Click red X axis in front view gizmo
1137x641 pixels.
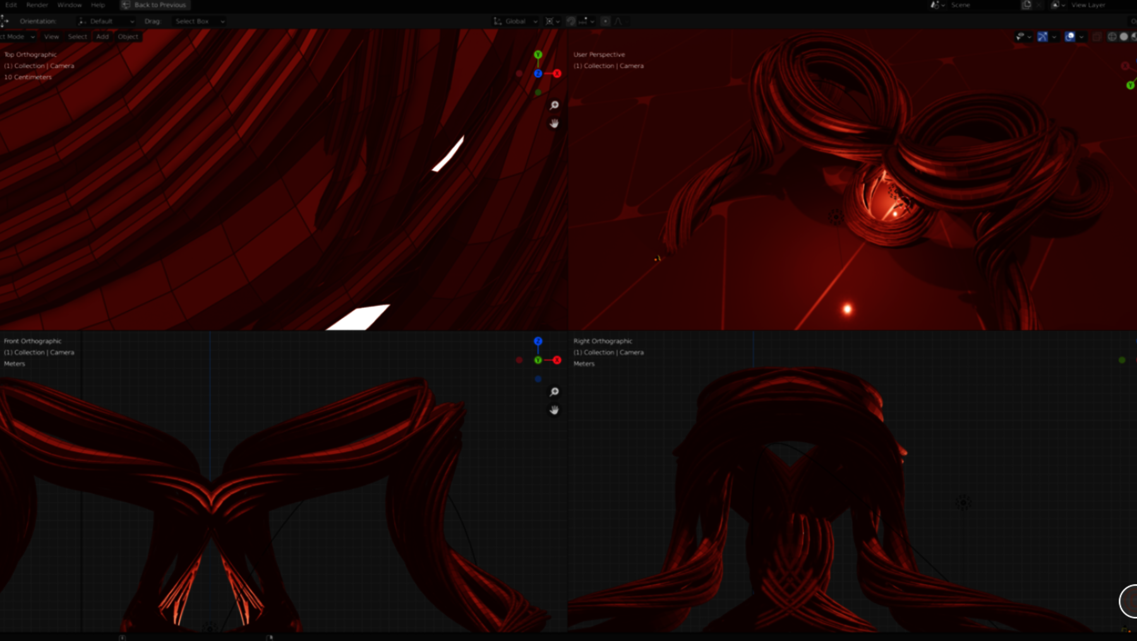(557, 360)
